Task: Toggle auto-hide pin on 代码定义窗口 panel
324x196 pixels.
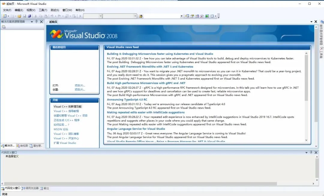Action: [x=311, y=152]
